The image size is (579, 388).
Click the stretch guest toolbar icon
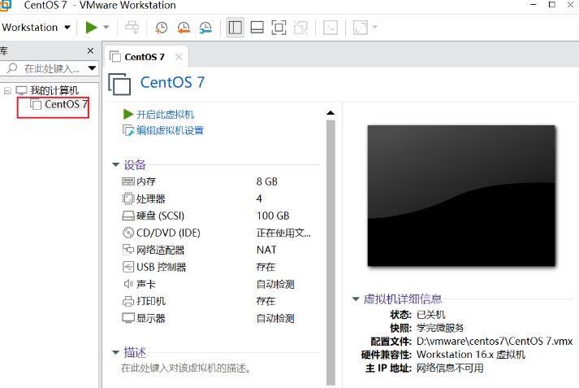[360, 28]
